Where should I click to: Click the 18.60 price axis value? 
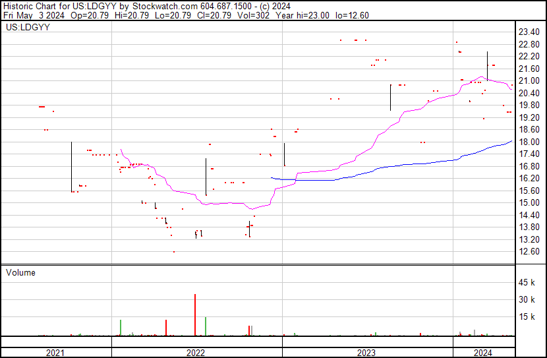tap(529, 129)
